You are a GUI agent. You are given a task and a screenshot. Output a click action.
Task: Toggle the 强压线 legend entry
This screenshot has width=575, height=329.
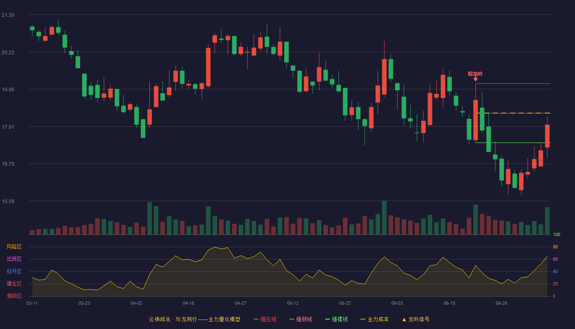pos(265,319)
